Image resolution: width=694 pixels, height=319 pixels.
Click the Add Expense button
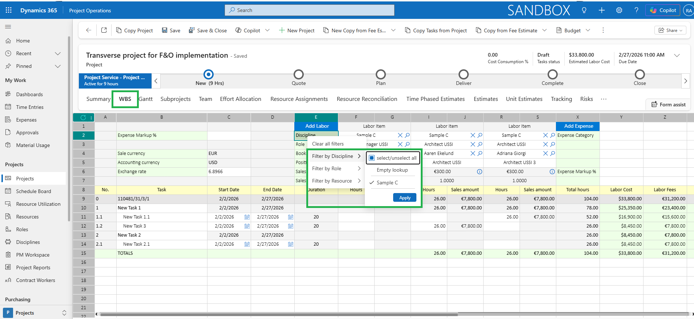578,126
